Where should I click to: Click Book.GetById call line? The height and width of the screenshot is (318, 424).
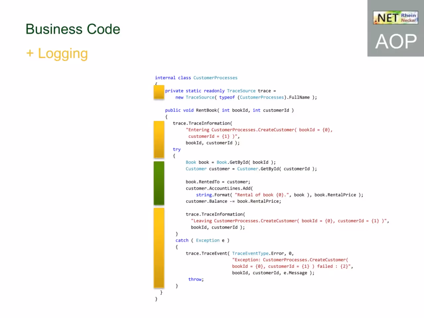pos(231,162)
